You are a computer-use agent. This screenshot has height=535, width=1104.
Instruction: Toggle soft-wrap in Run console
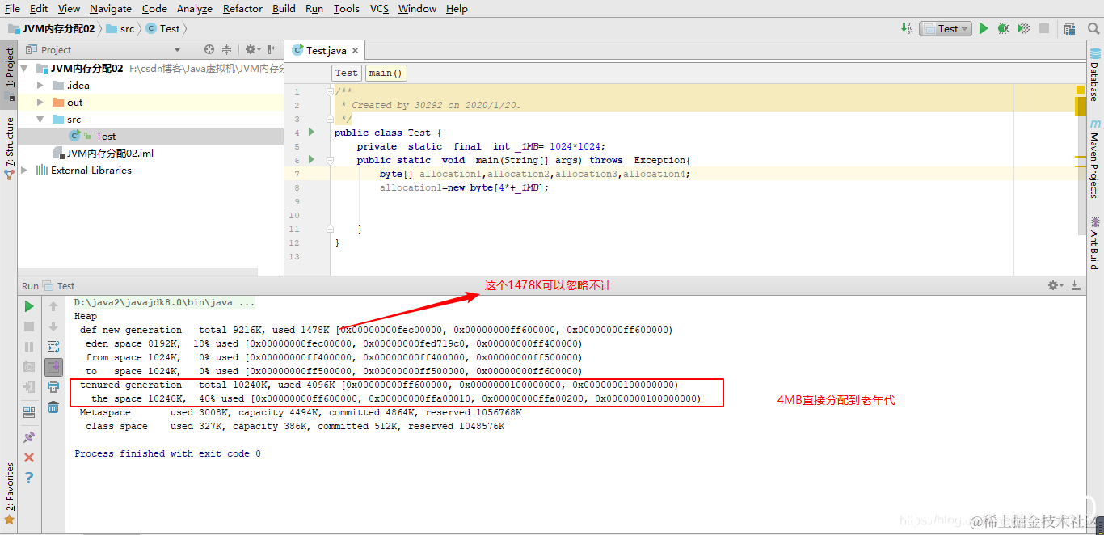[53, 347]
